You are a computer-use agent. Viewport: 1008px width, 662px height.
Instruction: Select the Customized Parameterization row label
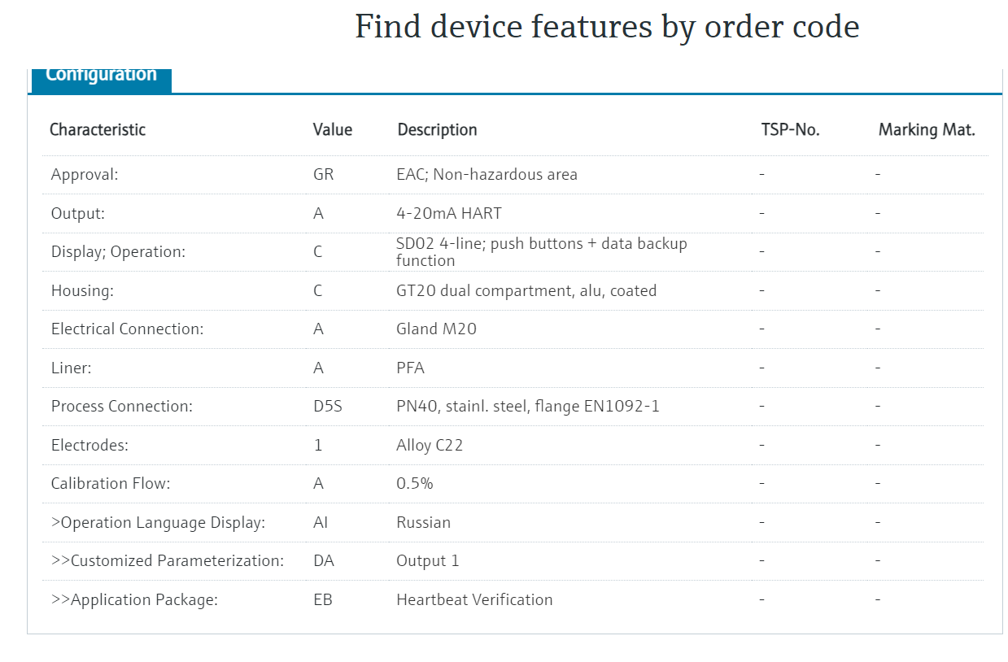[x=168, y=561]
